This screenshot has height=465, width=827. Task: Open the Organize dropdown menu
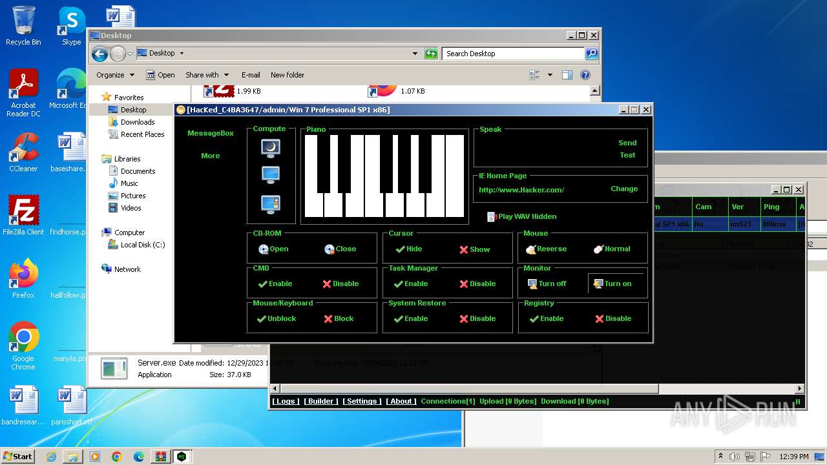click(115, 75)
